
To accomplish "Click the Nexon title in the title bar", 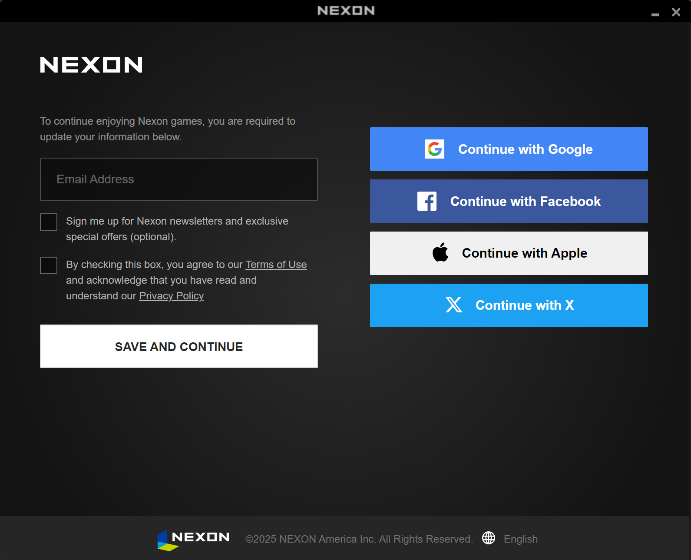I will click(346, 10).
